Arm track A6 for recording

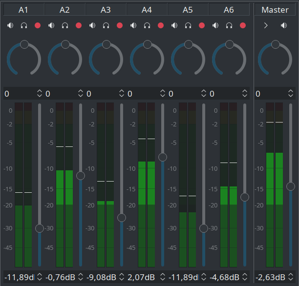[x=243, y=25]
